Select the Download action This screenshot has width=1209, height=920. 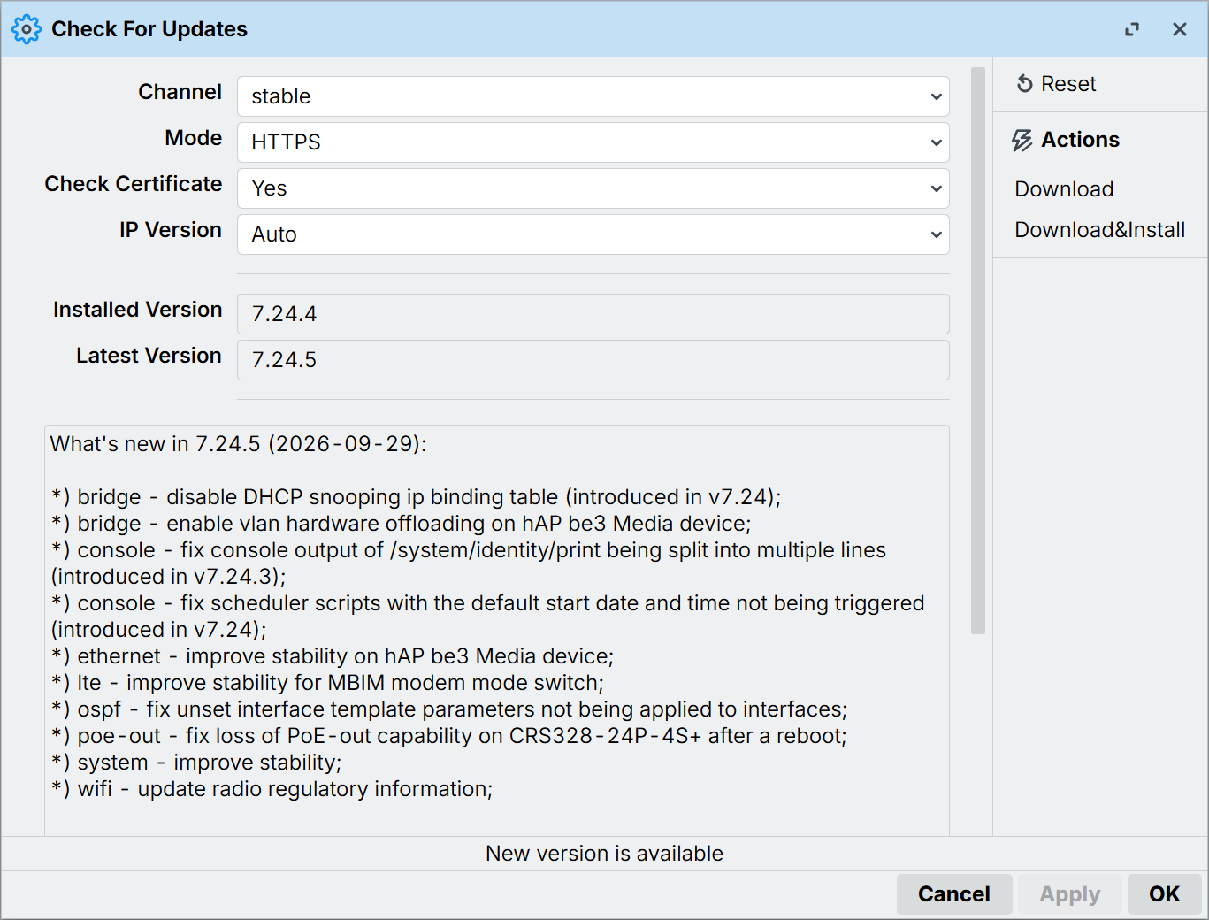click(1064, 189)
